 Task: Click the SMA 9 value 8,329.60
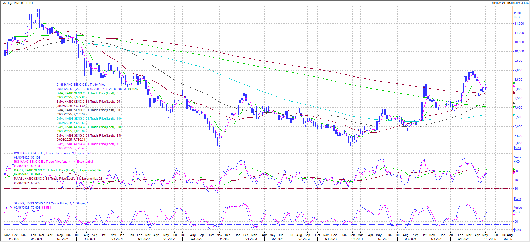pos(71,97)
